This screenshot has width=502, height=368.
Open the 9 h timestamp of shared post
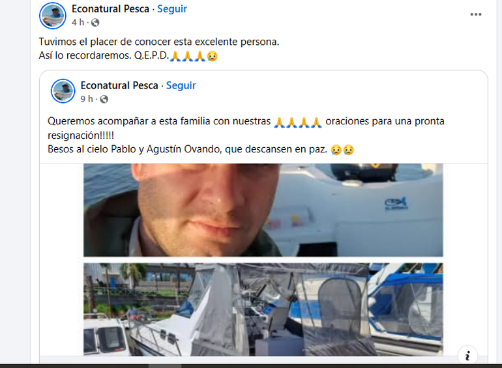(87, 99)
